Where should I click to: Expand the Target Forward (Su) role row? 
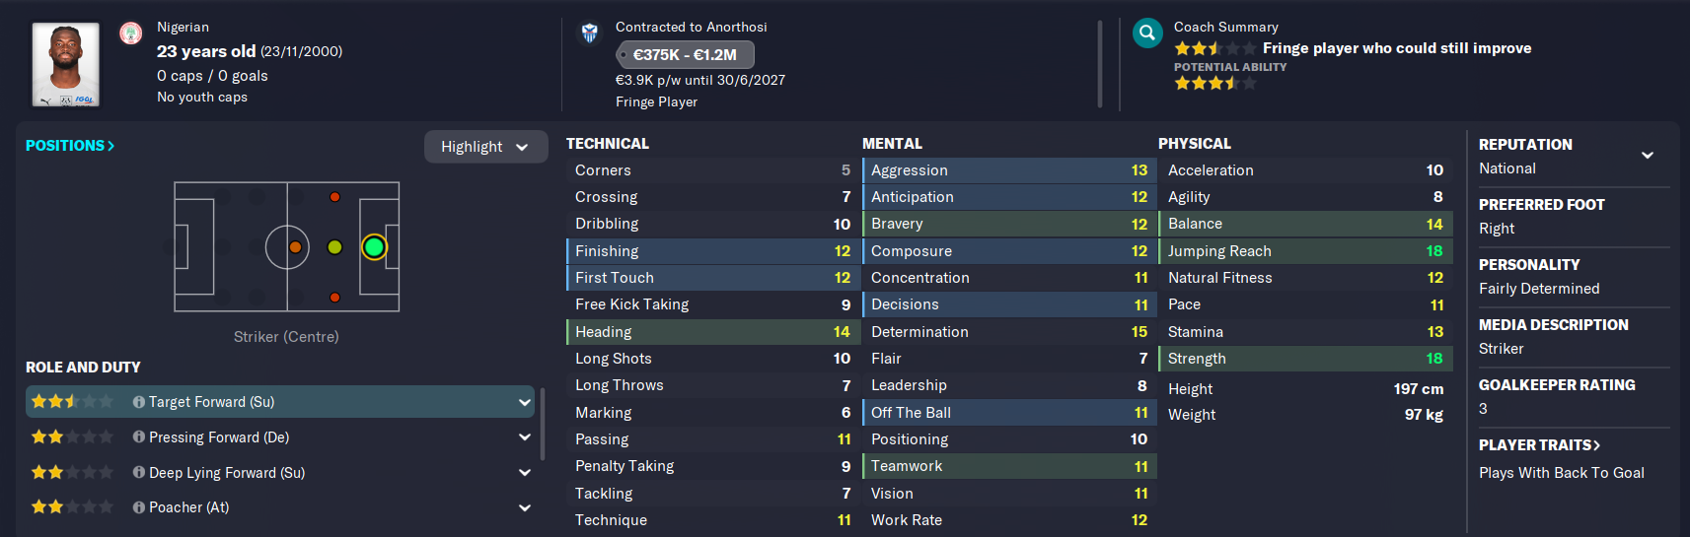point(280,402)
